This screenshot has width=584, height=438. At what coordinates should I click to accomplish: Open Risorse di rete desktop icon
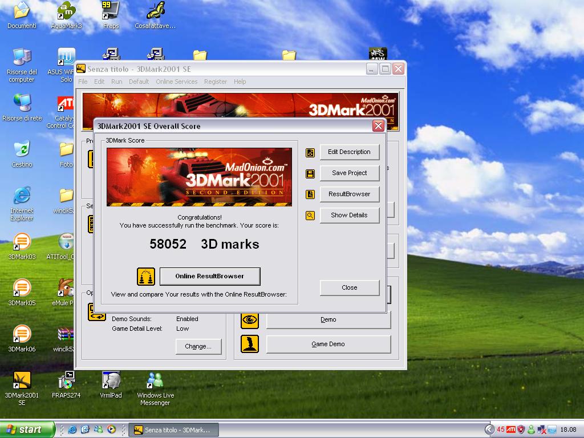coord(22,108)
